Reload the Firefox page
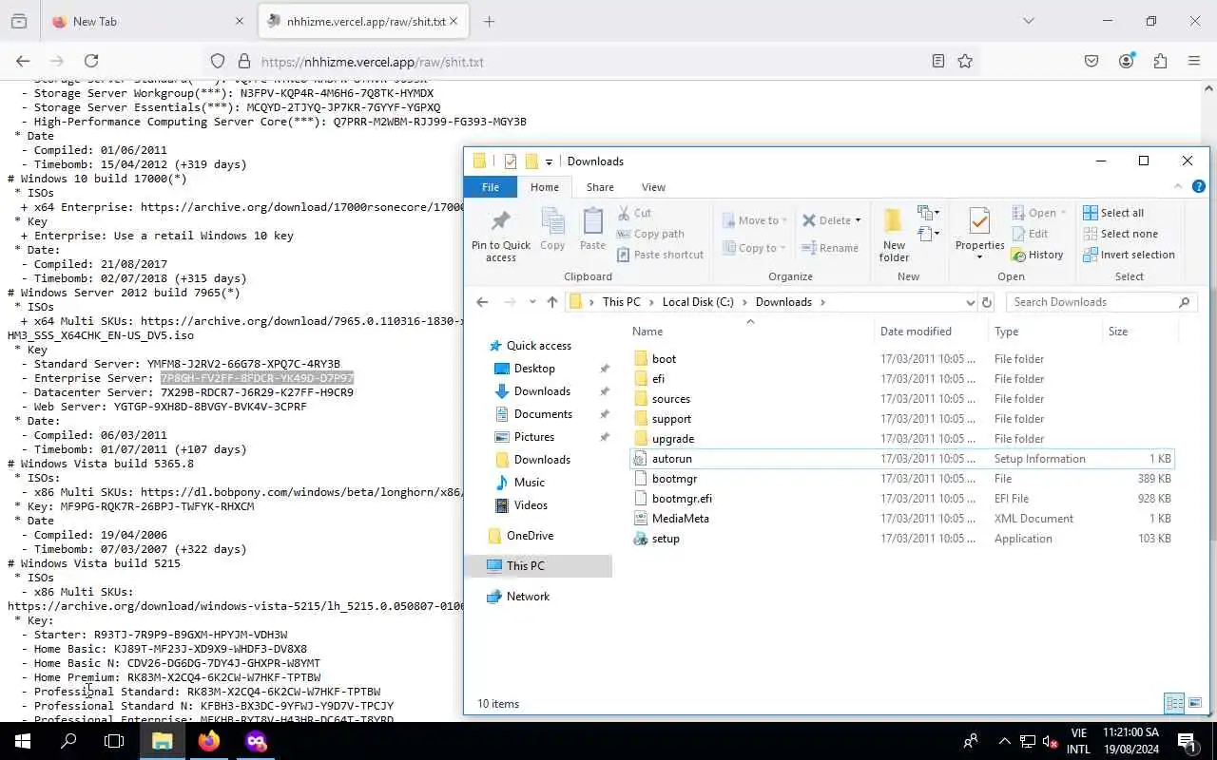Image resolution: width=1217 pixels, height=760 pixels. (91, 61)
